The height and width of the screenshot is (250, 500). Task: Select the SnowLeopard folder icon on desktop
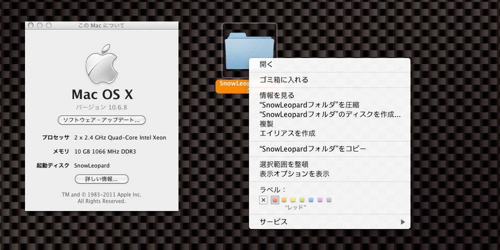[249, 51]
